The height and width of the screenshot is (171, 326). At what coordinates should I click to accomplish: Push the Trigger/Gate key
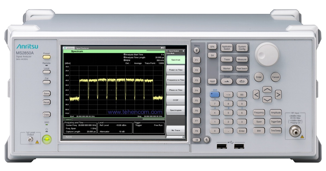pyautogui.click(x=276, y=122)
